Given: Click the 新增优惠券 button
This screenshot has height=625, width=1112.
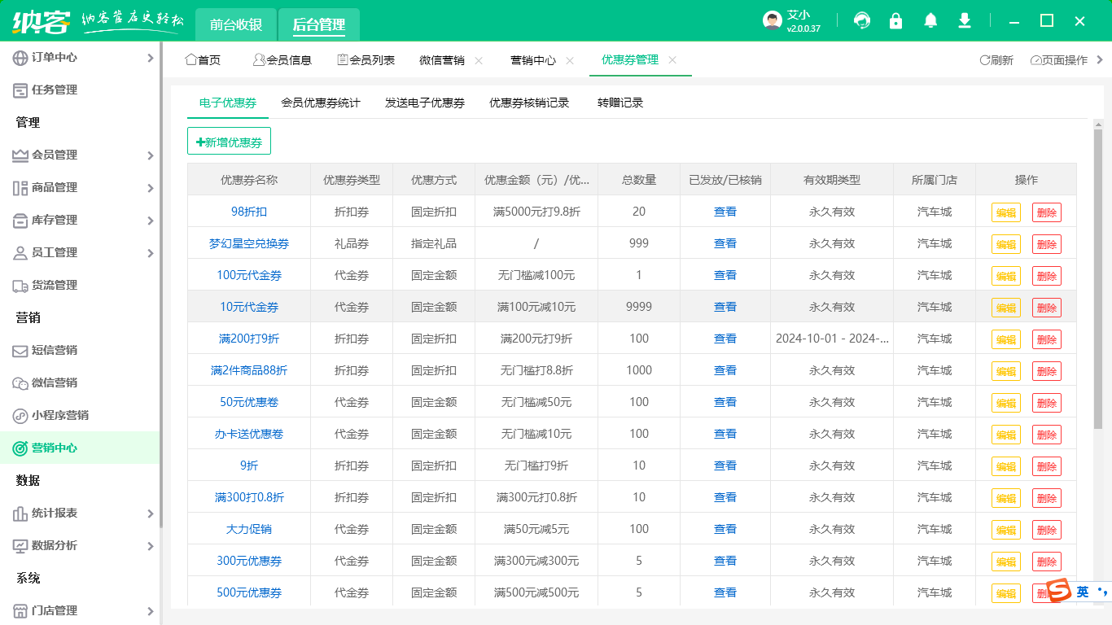Looking at the screenshot, I should (229, 142).
